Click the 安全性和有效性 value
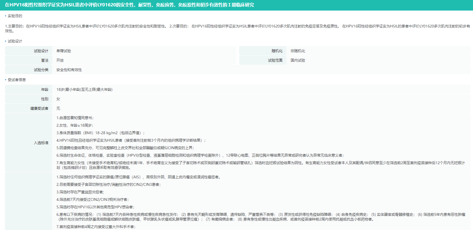Screen dimensions: 473x230 (x=69, y=70)
